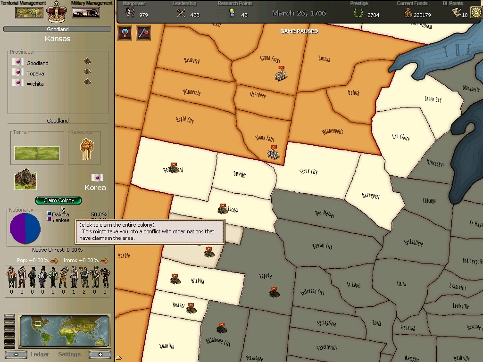The image size is (483, 362).
Task: Click the unit marker at Lincoln
Action: [222, 209]
